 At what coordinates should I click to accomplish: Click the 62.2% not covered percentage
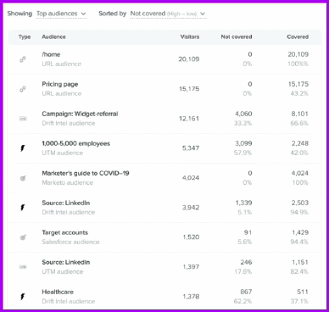point(243,301)
